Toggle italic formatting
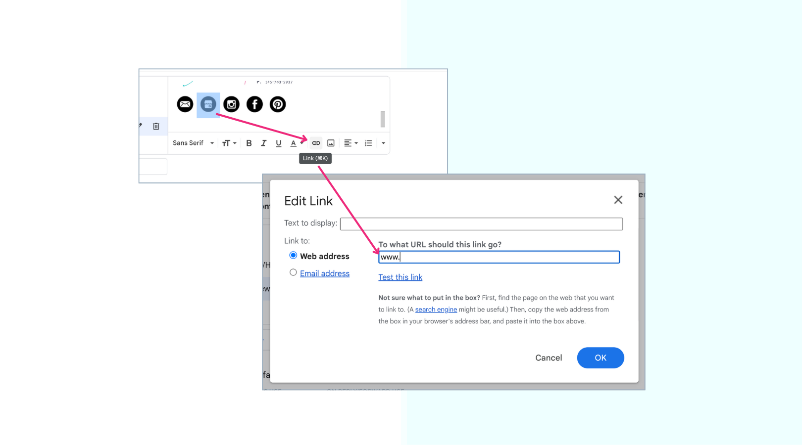 tap(263, 143)
